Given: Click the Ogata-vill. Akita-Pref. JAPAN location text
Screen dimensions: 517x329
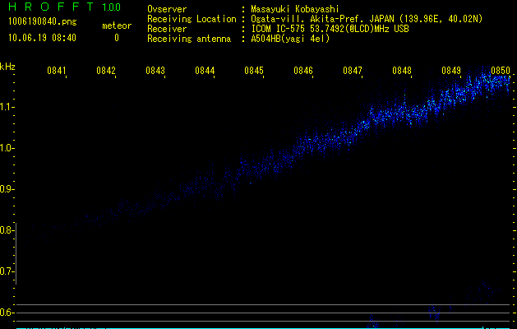Looking at the screenshot, I should (367, 19).
